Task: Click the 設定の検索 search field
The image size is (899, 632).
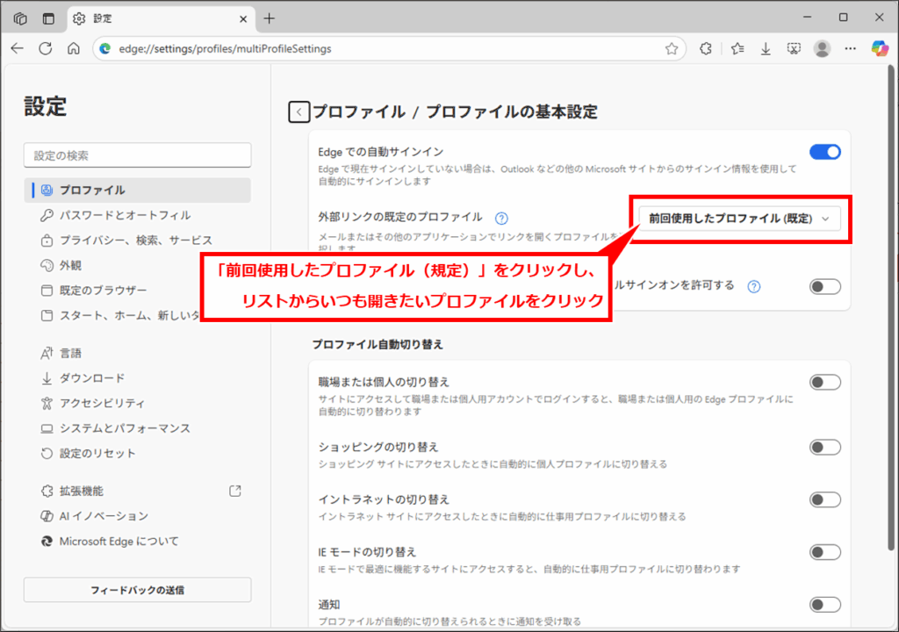Action: [136, 154]
